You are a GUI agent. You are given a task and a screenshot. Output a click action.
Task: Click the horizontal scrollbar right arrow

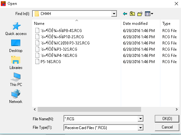[177, 109]
